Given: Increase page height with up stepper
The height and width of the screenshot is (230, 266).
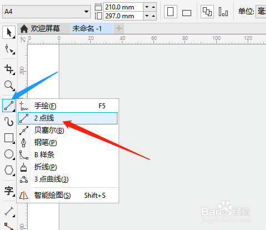Looking at the screenshot, I should click(x=154, y=16).
